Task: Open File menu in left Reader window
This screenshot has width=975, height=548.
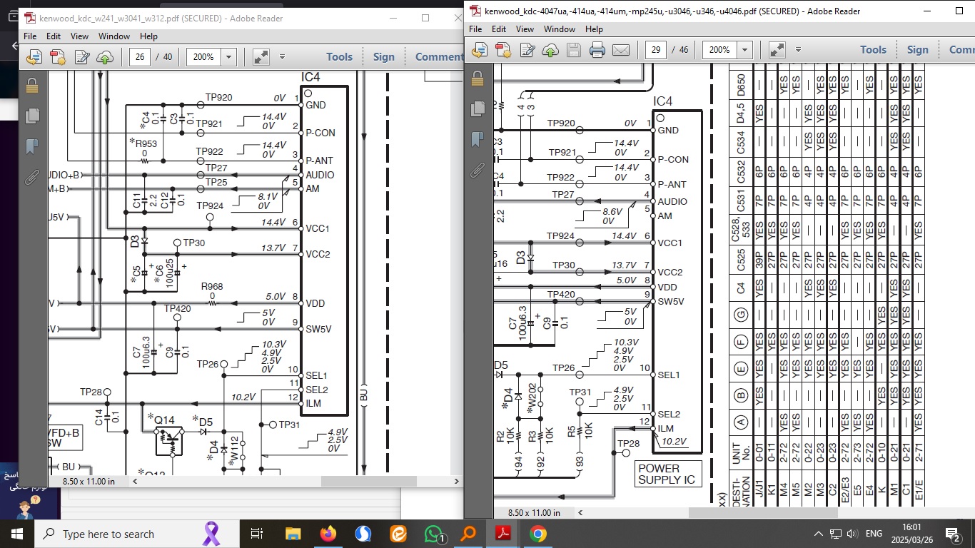Action: 30,36
